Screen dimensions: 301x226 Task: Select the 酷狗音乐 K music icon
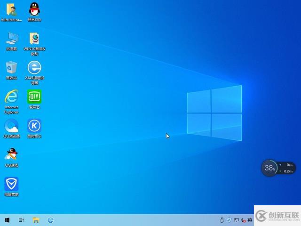pyautogui.click(x=34, y=129)
